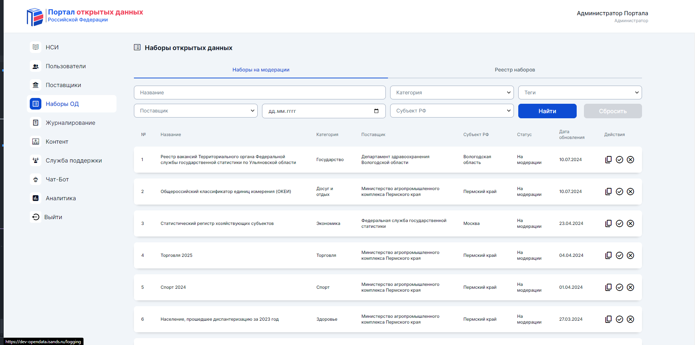Reject the Статистический регистр dataset in row 3

[630, 223]
